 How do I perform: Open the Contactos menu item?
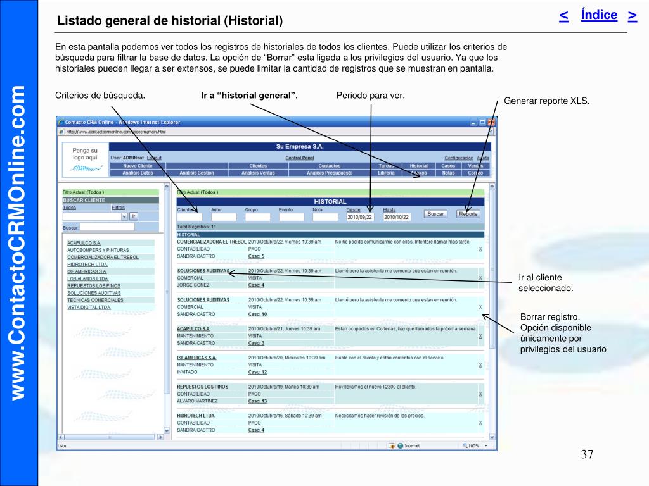(330, 166)
